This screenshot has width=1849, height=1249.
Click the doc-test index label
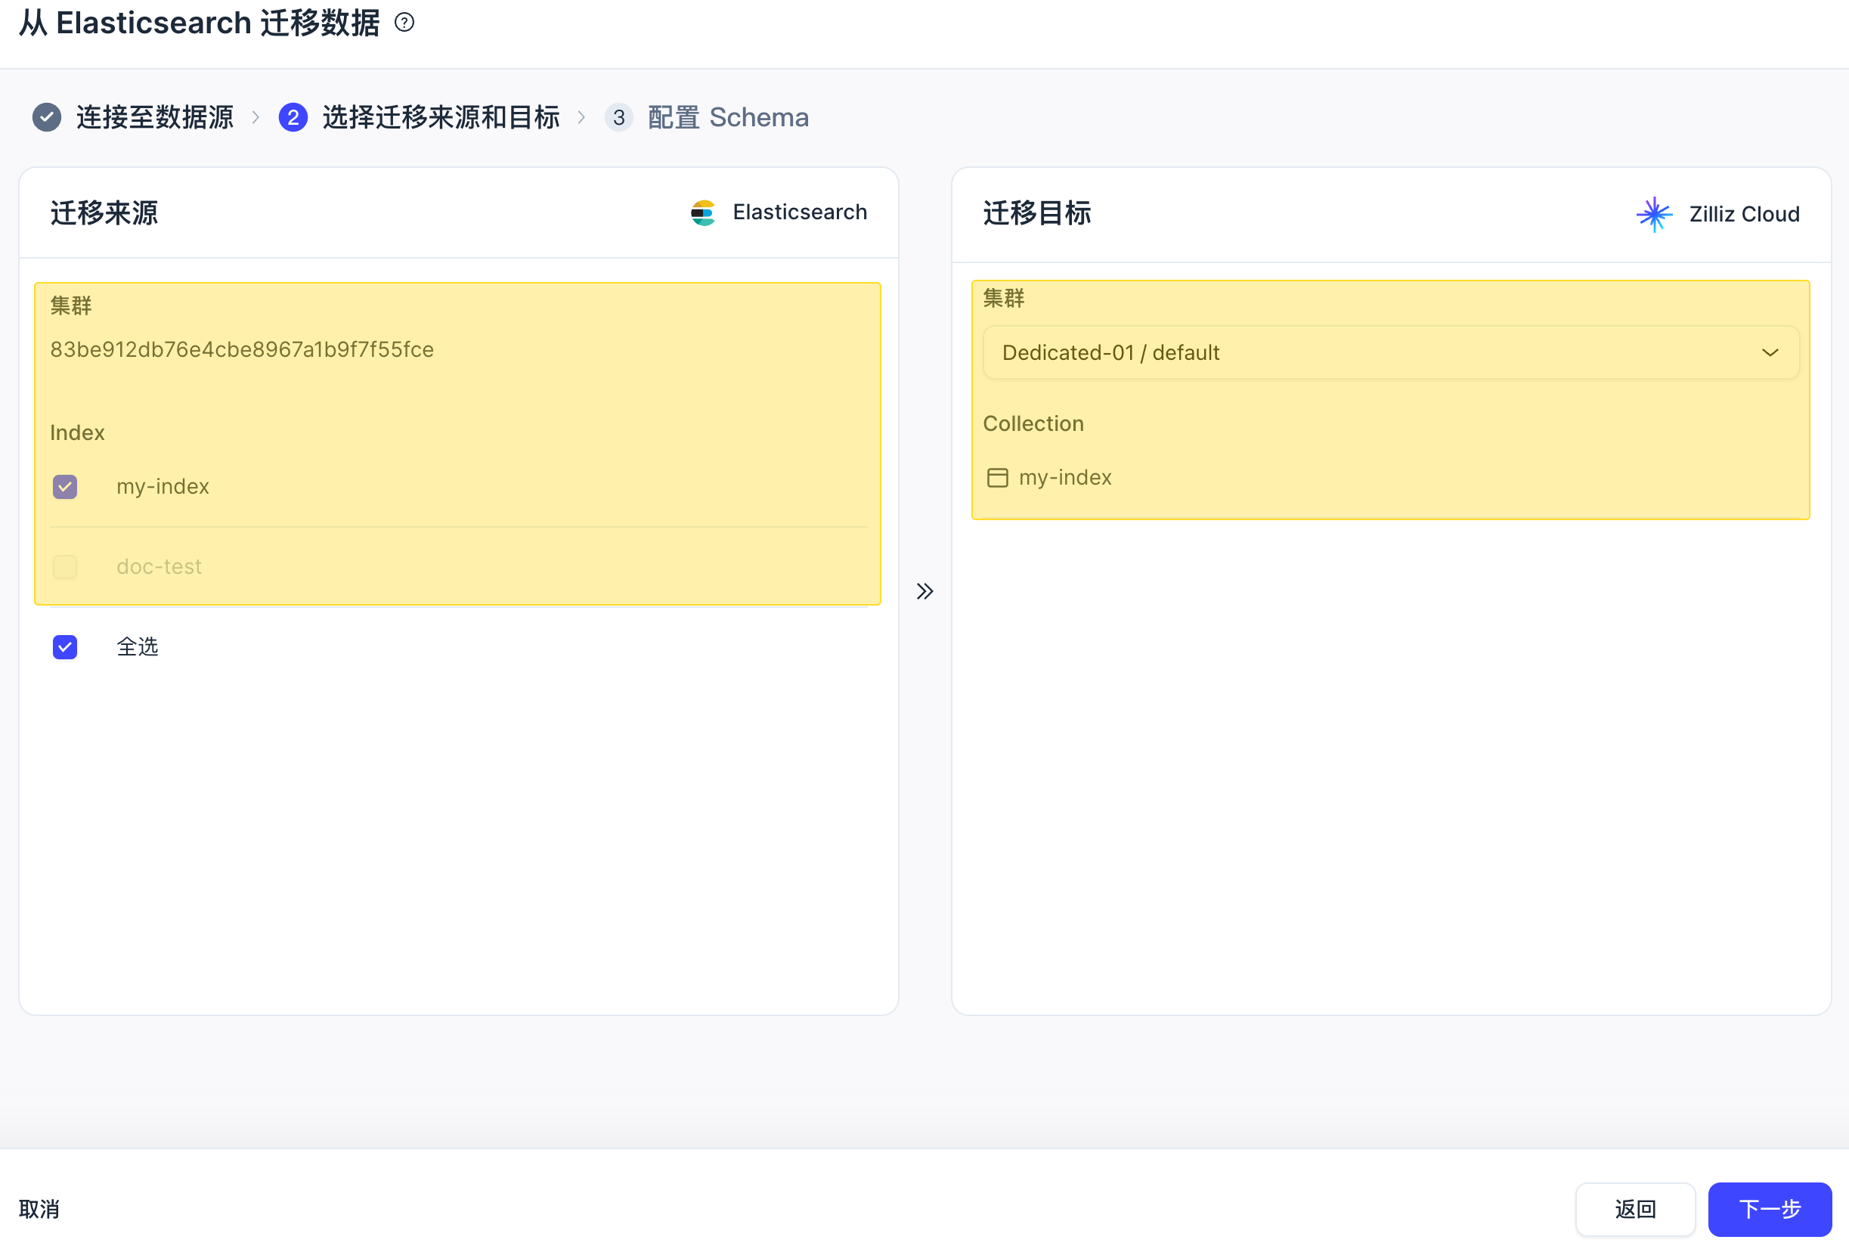[159, 566]
